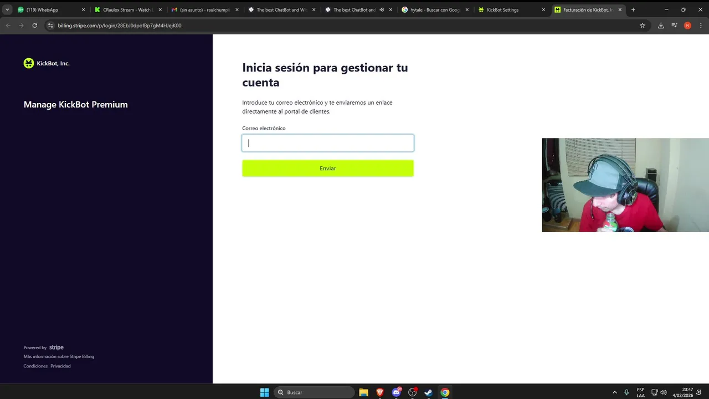The height and width of the screenshot is (399, 709).
Task: Click the taskbar Buscar search box
Action: (314, 392)
